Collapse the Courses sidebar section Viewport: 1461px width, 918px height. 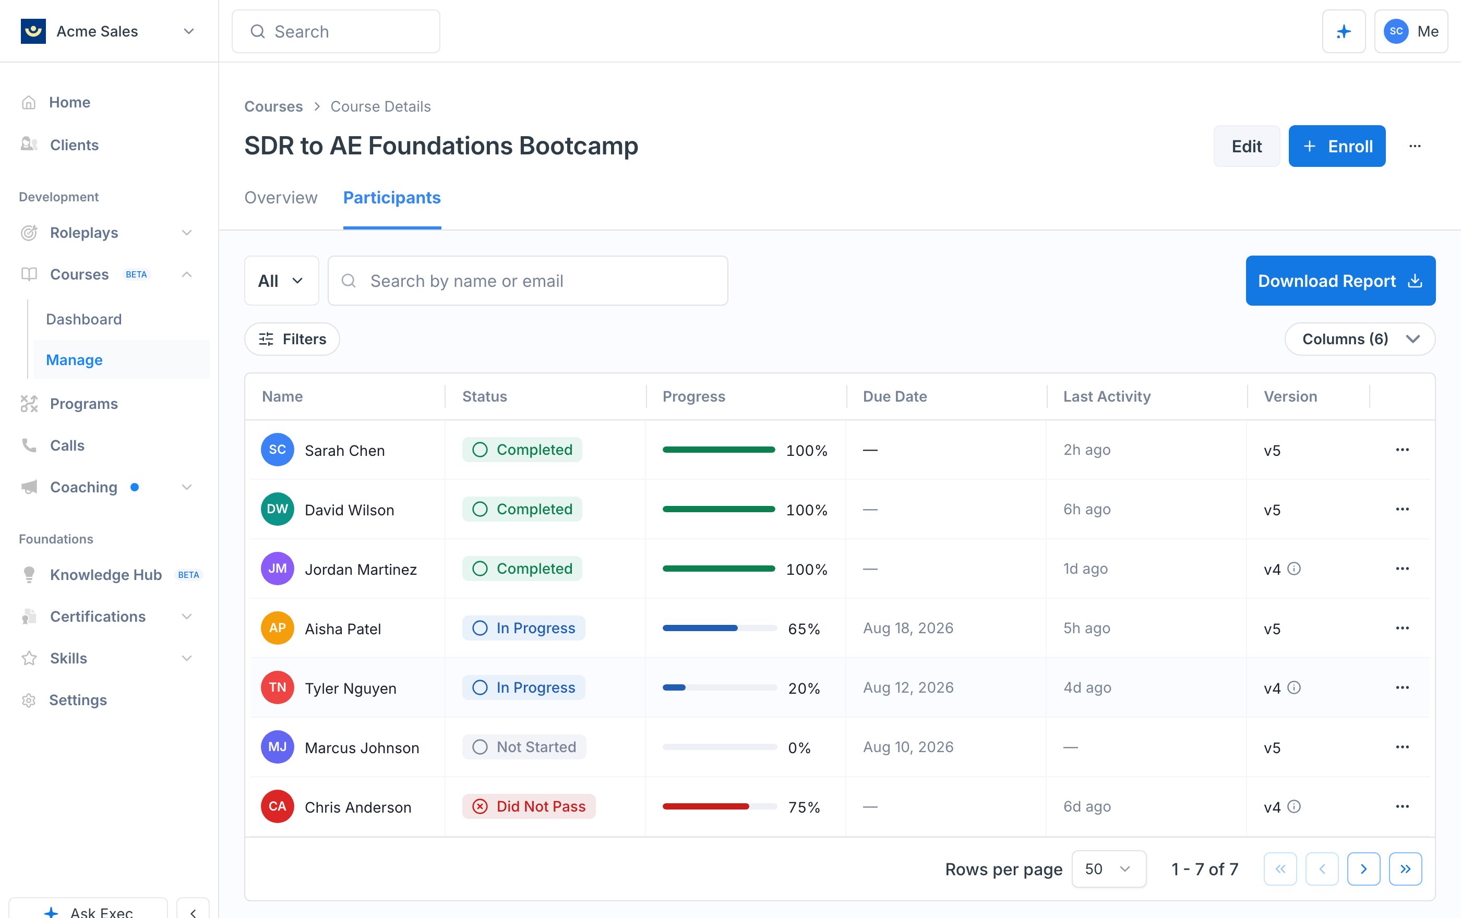pos(187,275)
